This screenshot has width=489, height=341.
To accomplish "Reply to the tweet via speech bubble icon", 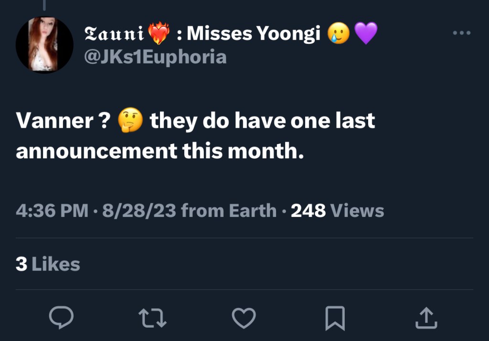I will [61, 317].
